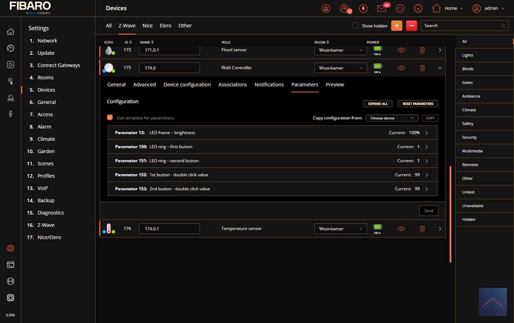This screenshot has height=323, width=514.
Task: Open the Choose device dropdown
Action: [391, 118]
